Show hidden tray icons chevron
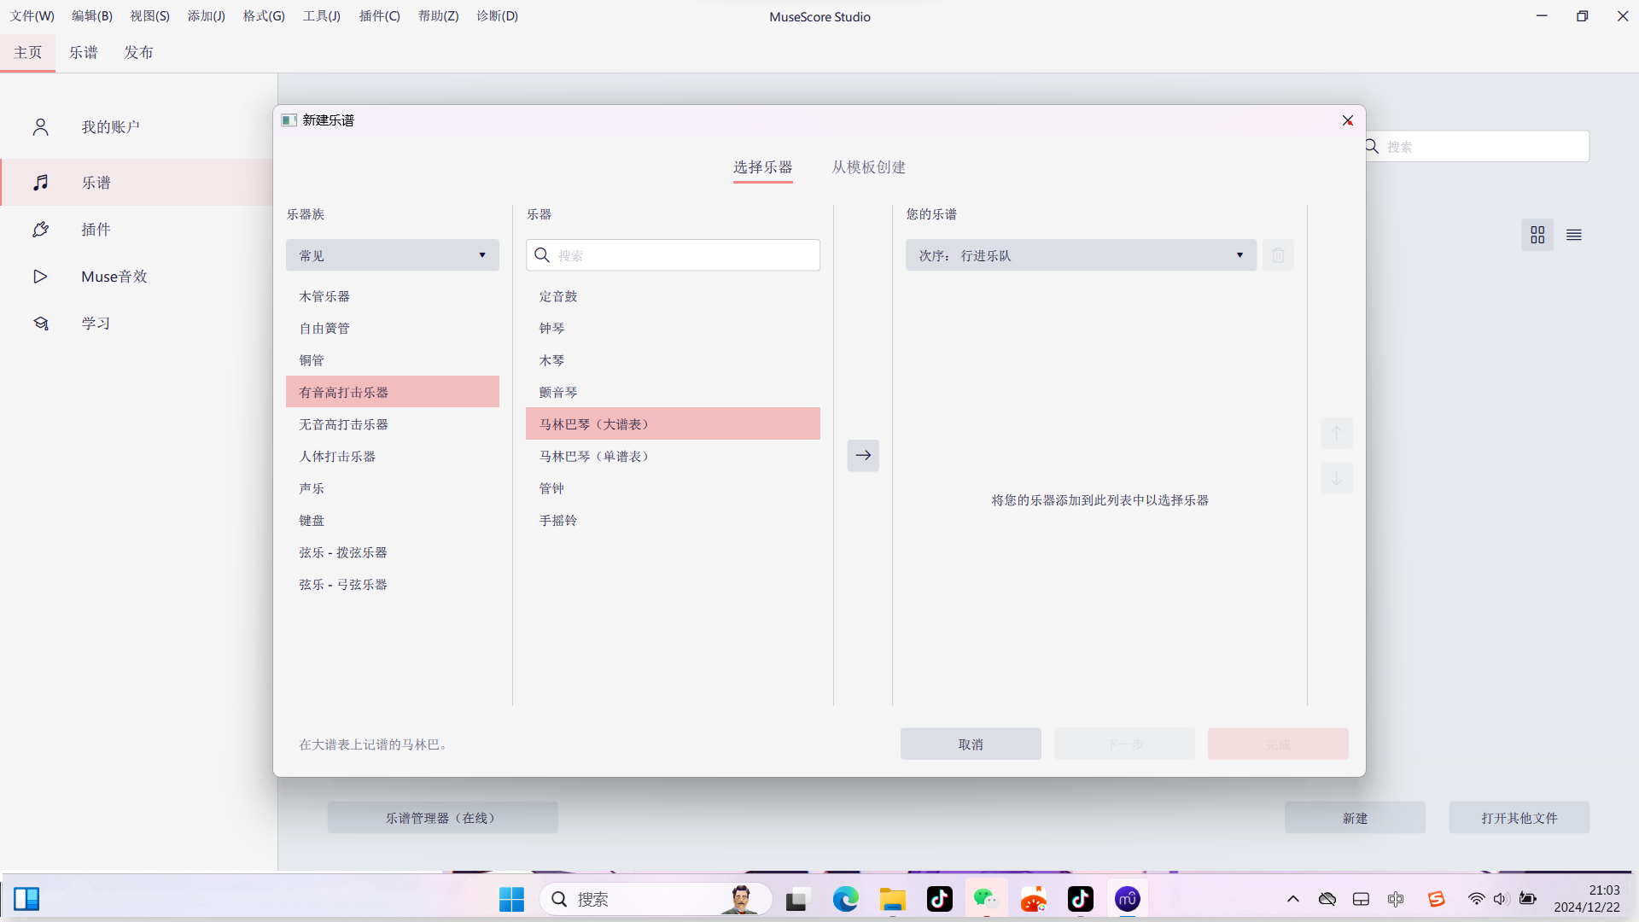 tap(1293, 899)
